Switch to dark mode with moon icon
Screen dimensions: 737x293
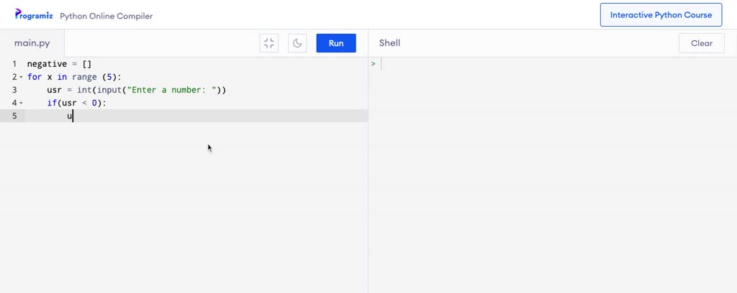(297, 43)
